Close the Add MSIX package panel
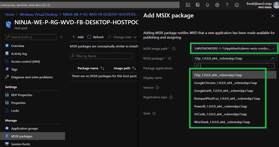The height and width of the screenshot is (147, 279). tap(273, 16)
